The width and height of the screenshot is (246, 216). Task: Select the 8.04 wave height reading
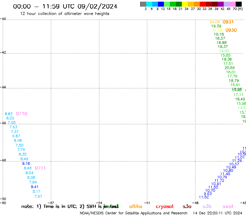(x=30, y=173)
